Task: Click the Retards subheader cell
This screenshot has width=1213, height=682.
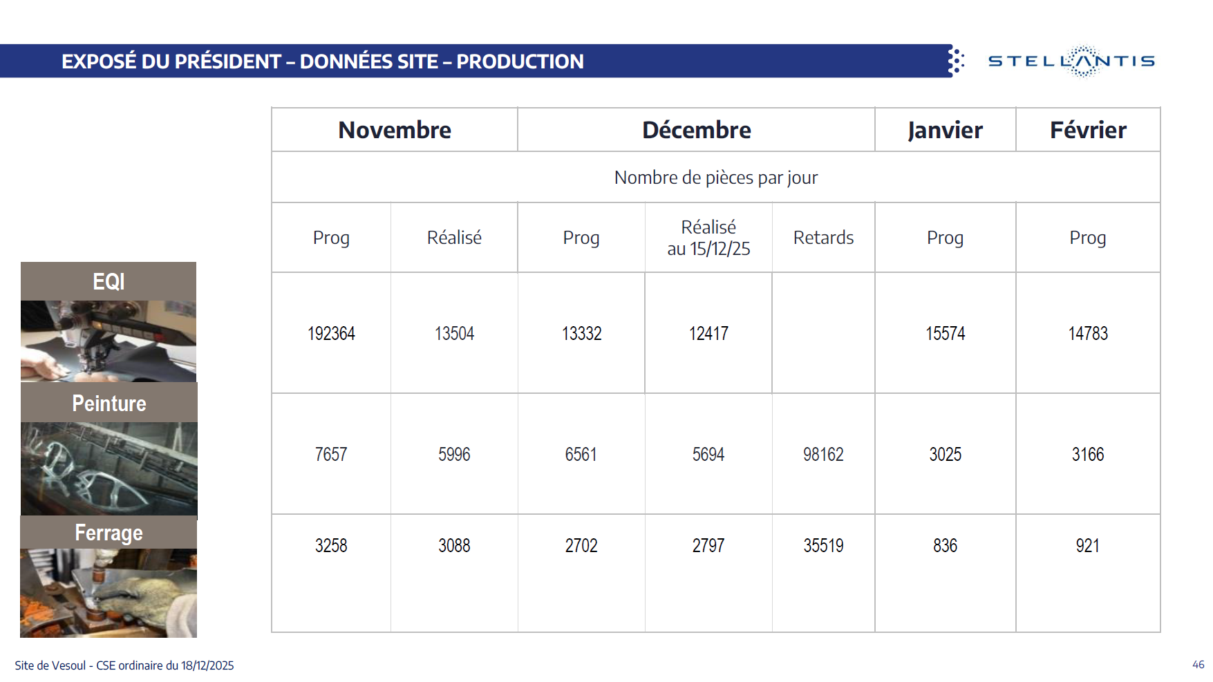Action: coord(823,238)
